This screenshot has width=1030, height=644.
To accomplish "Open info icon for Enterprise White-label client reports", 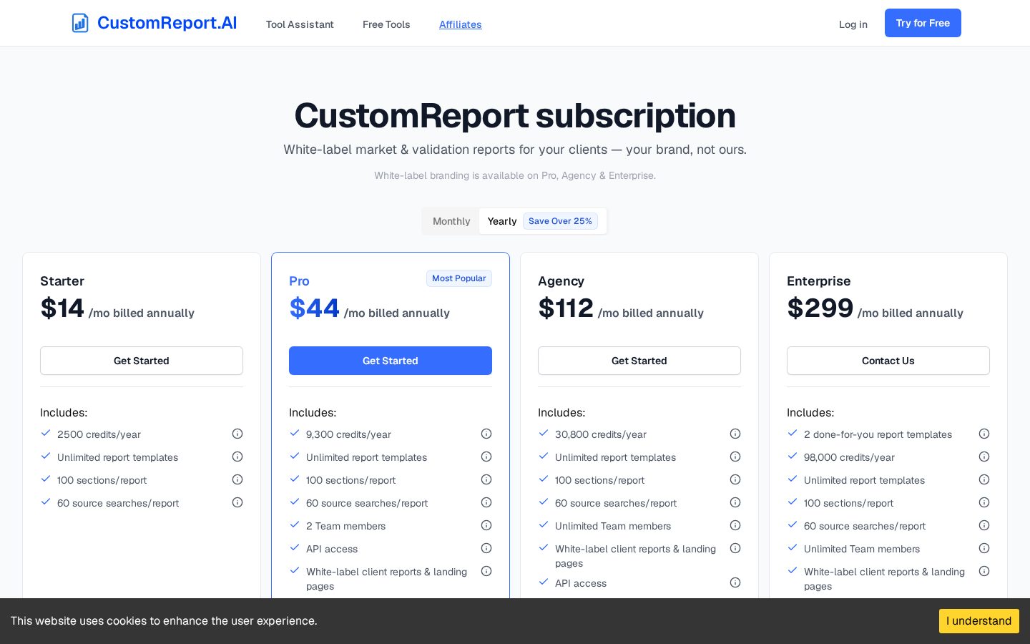I will 984,571.
